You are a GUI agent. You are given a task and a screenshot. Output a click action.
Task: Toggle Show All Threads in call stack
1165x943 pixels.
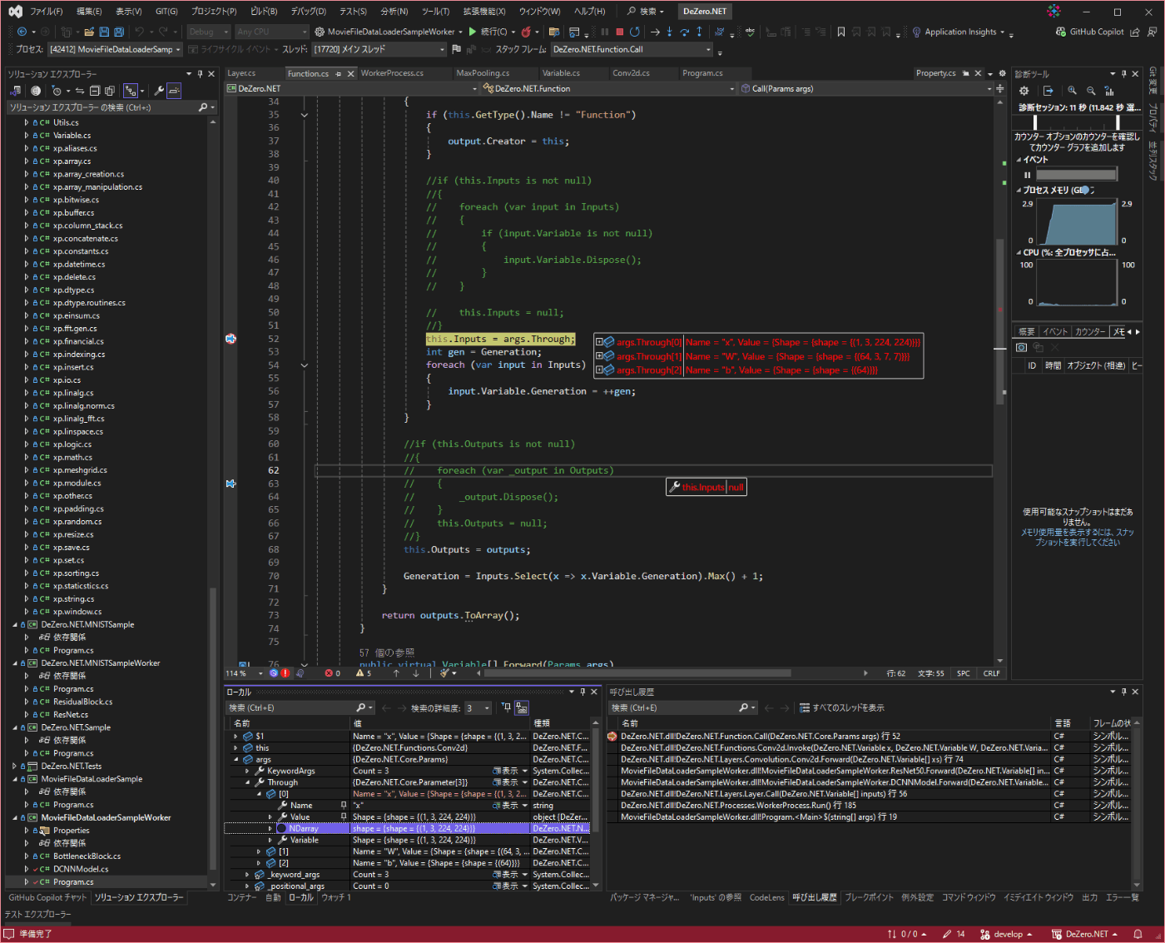pyautogui.click(x=841, y=708)
